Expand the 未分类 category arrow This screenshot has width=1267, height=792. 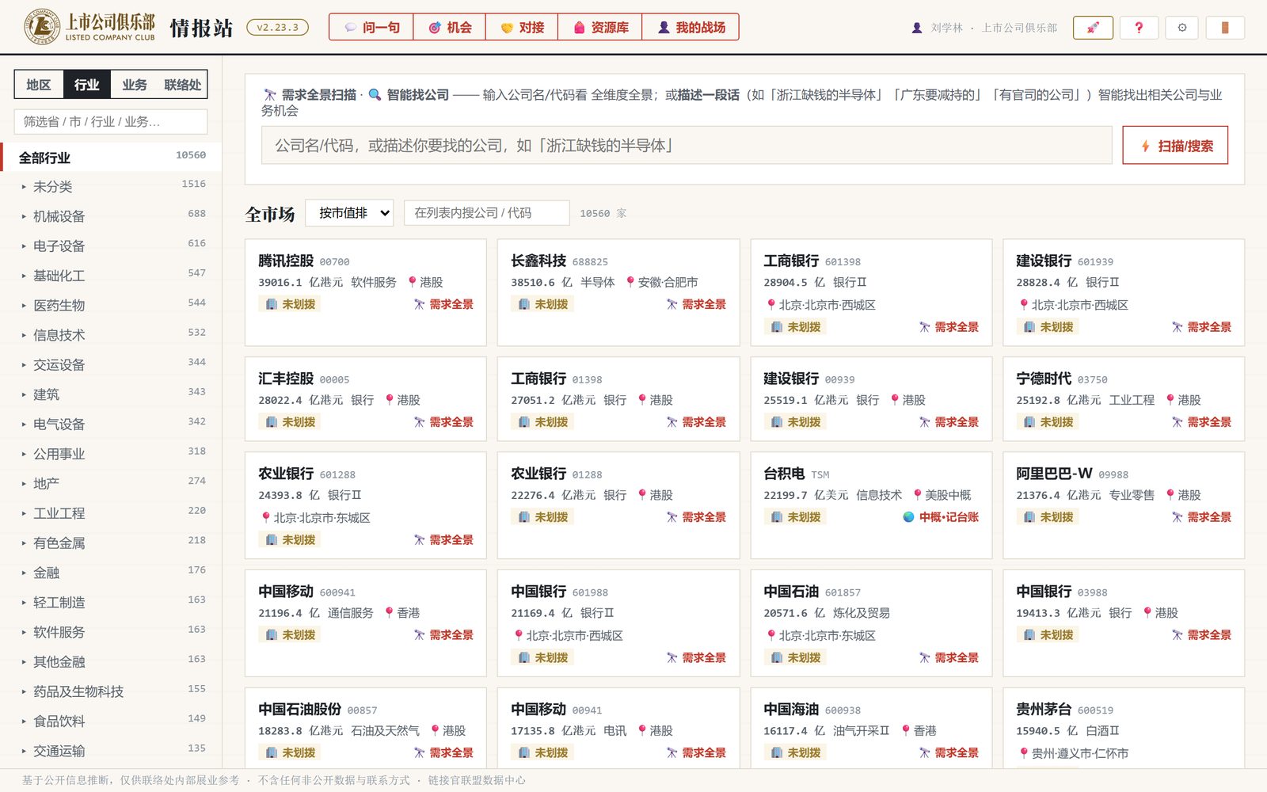point(24,187)
